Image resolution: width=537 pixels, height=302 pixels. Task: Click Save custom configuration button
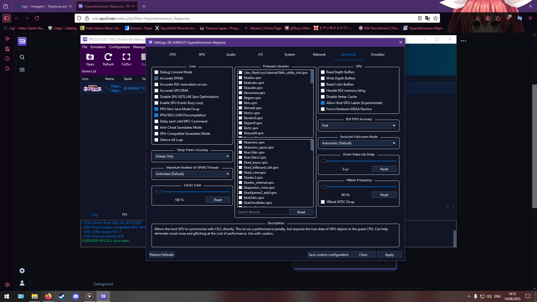[328, 255]
